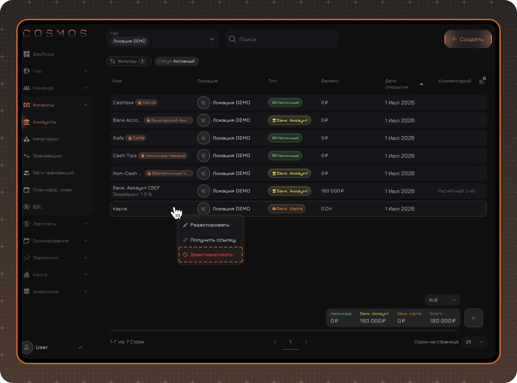This screenshot has height=383, width=517.
Task: Click the Банк. Карта type badge
Action: [287, 209]
